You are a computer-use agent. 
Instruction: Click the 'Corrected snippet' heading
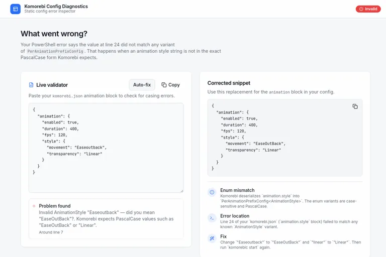[x=229, y=83]
